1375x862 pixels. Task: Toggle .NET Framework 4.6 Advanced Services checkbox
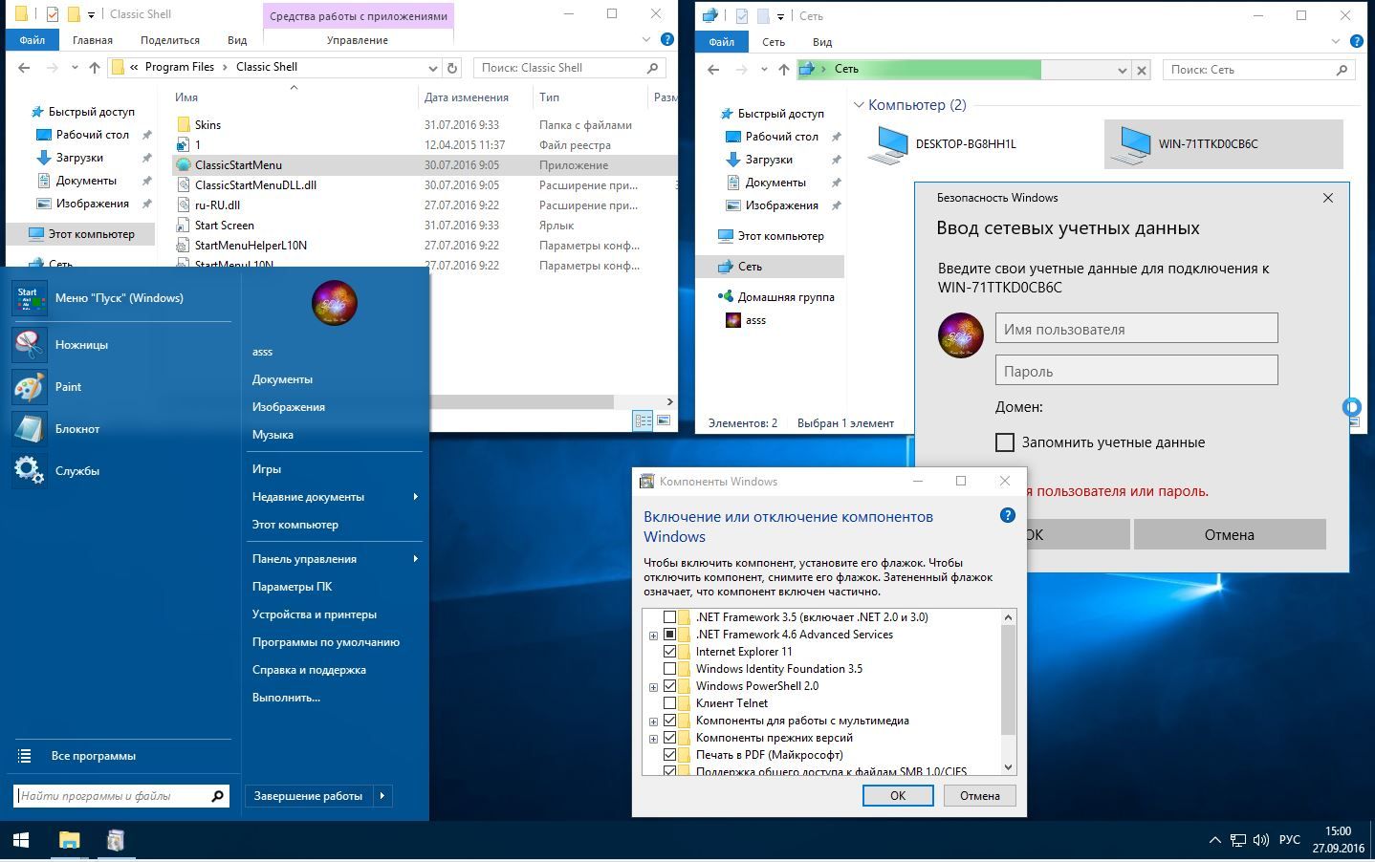pos(669,635)
